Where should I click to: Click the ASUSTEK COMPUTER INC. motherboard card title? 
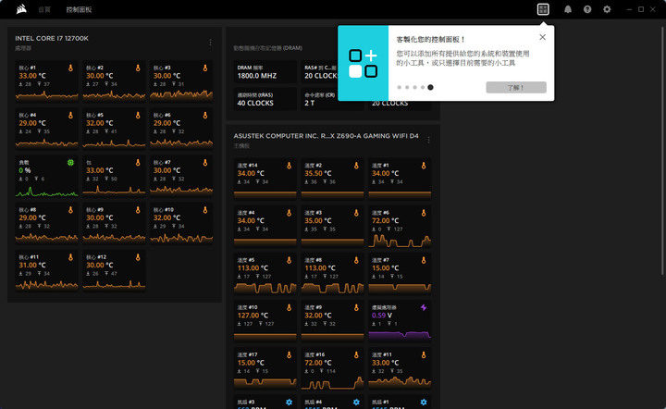pyautogui.click(x=326, y=136)
